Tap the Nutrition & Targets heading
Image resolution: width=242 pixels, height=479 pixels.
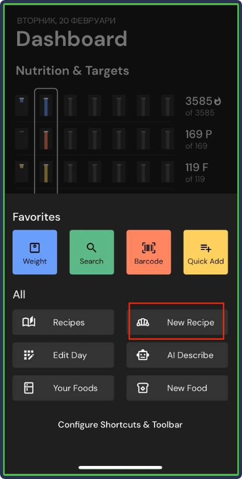(72, 71)
